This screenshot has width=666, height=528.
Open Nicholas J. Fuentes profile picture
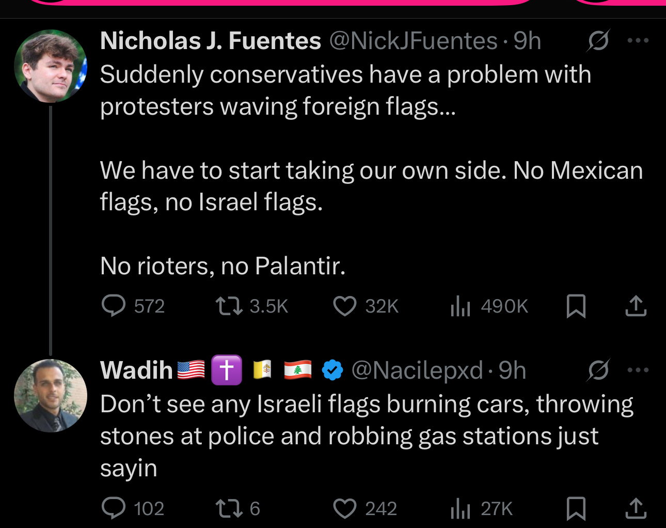coord(51,66)
